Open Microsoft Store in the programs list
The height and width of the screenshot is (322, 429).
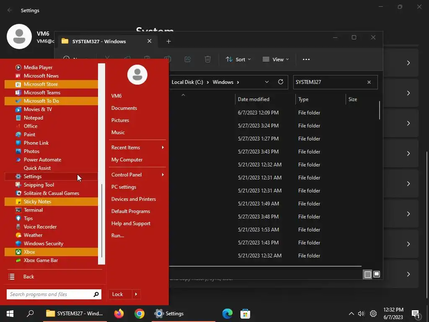[51, 84]
